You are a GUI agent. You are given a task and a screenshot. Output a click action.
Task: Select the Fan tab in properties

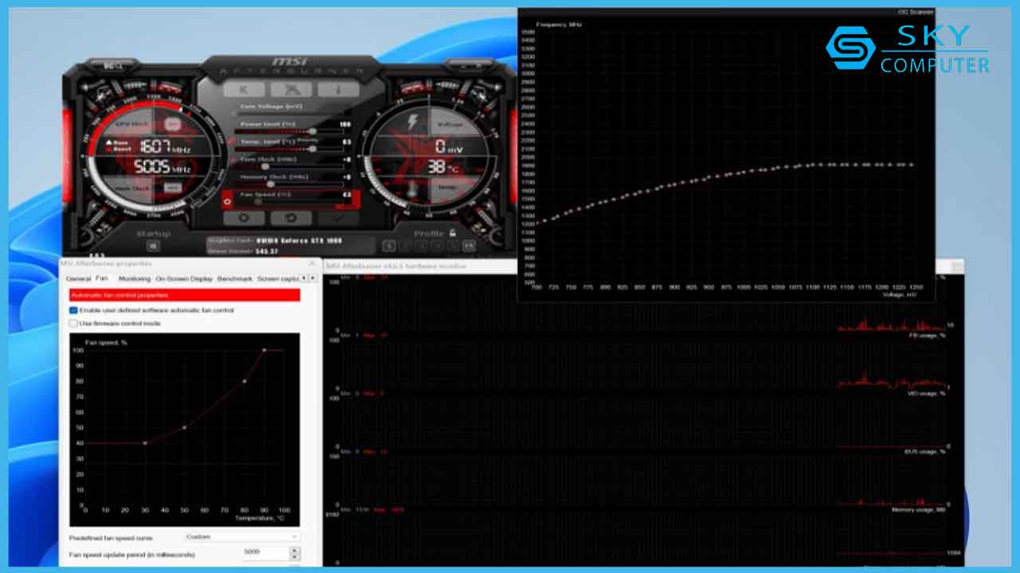coord(102,279)
